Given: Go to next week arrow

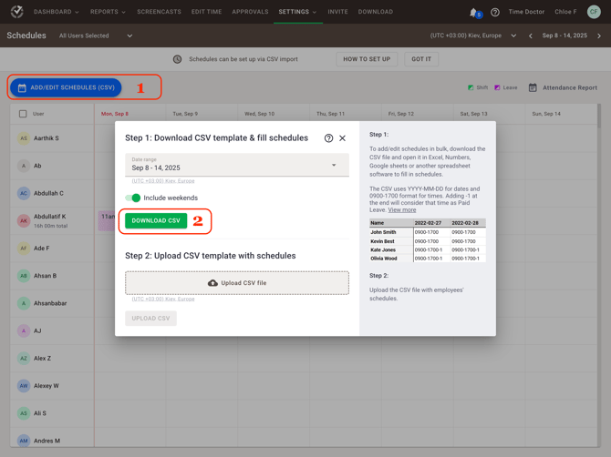Looking at the screenshot, I should 599,36.
